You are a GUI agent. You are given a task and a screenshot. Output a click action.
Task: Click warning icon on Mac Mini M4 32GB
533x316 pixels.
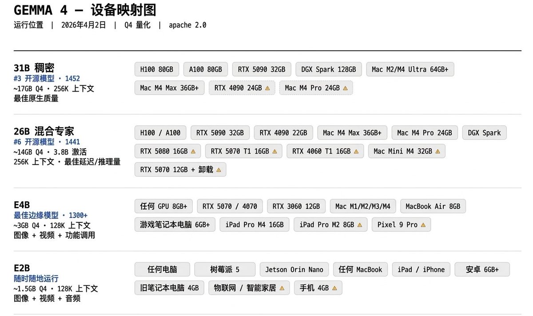click(x=438, y=151)
